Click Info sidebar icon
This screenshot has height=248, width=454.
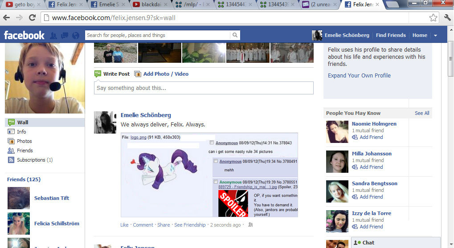11,132
